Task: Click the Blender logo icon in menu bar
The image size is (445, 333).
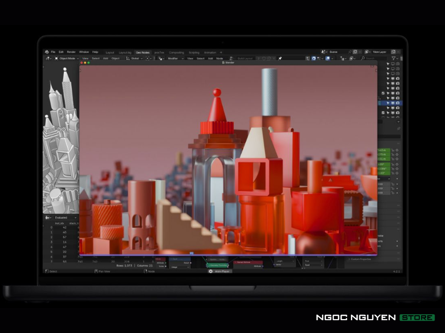Action: click(x=47, y=52)
